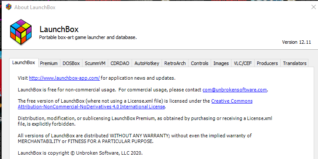Switch to the RetroArch tab
Viewport: 318px width, 159px height.
(175, 63)
